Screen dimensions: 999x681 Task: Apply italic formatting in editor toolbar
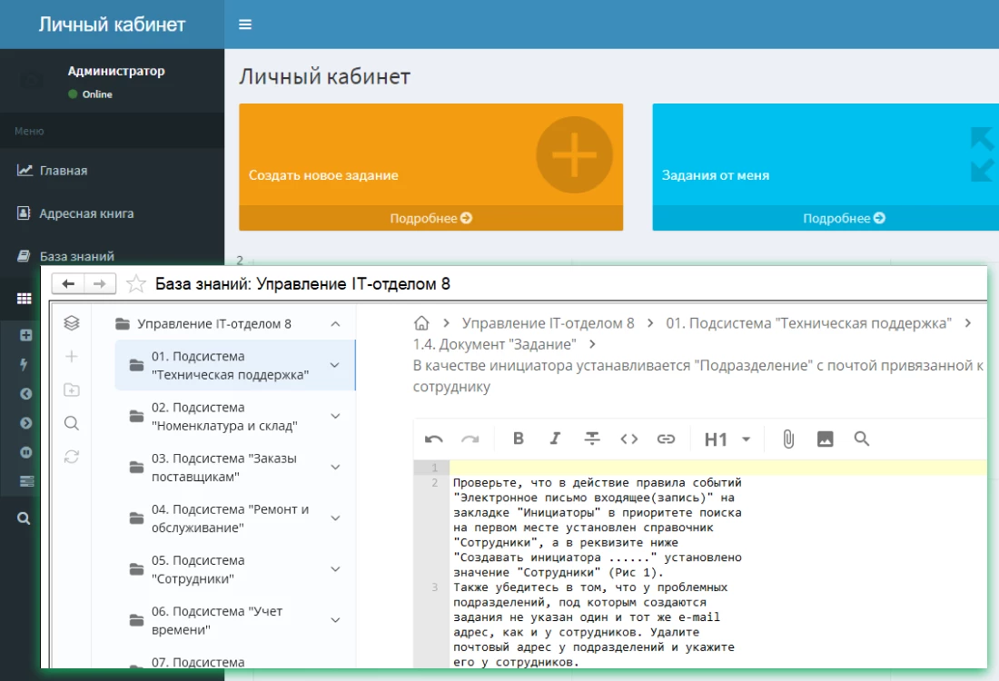[x=555, y=439]
